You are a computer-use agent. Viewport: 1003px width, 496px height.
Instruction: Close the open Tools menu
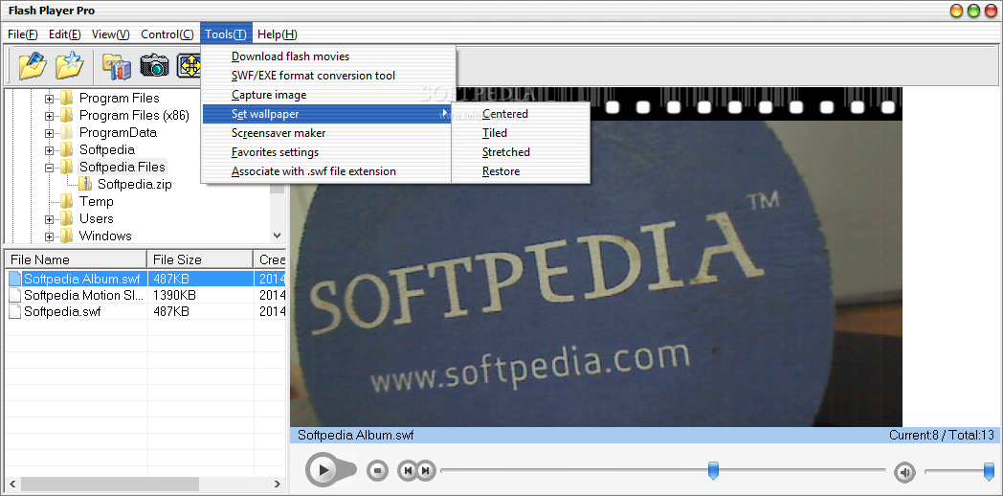pos(226,34)
